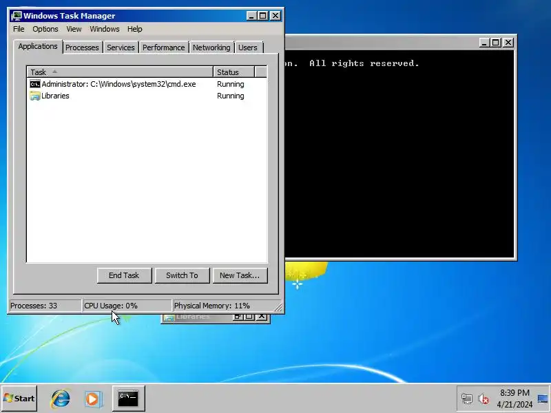Close the Command Prompt window
This screenshot has height=413, width=551.
[508, 43]
